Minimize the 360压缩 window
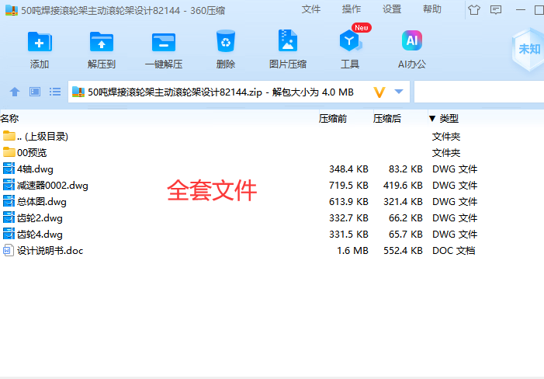Viewport: 544px width, 379px height. point(521,10)
